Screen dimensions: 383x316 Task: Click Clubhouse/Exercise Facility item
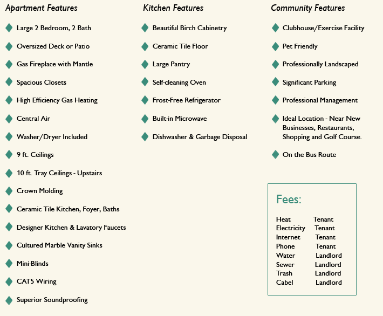pyautogui.click(x=324, y=28)
